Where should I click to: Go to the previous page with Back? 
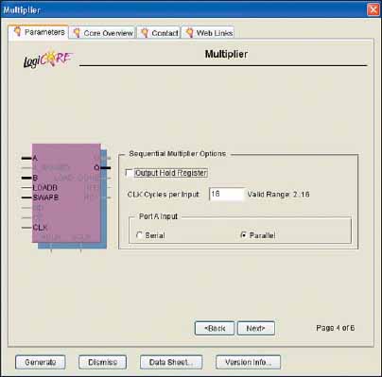pos(215,329)
